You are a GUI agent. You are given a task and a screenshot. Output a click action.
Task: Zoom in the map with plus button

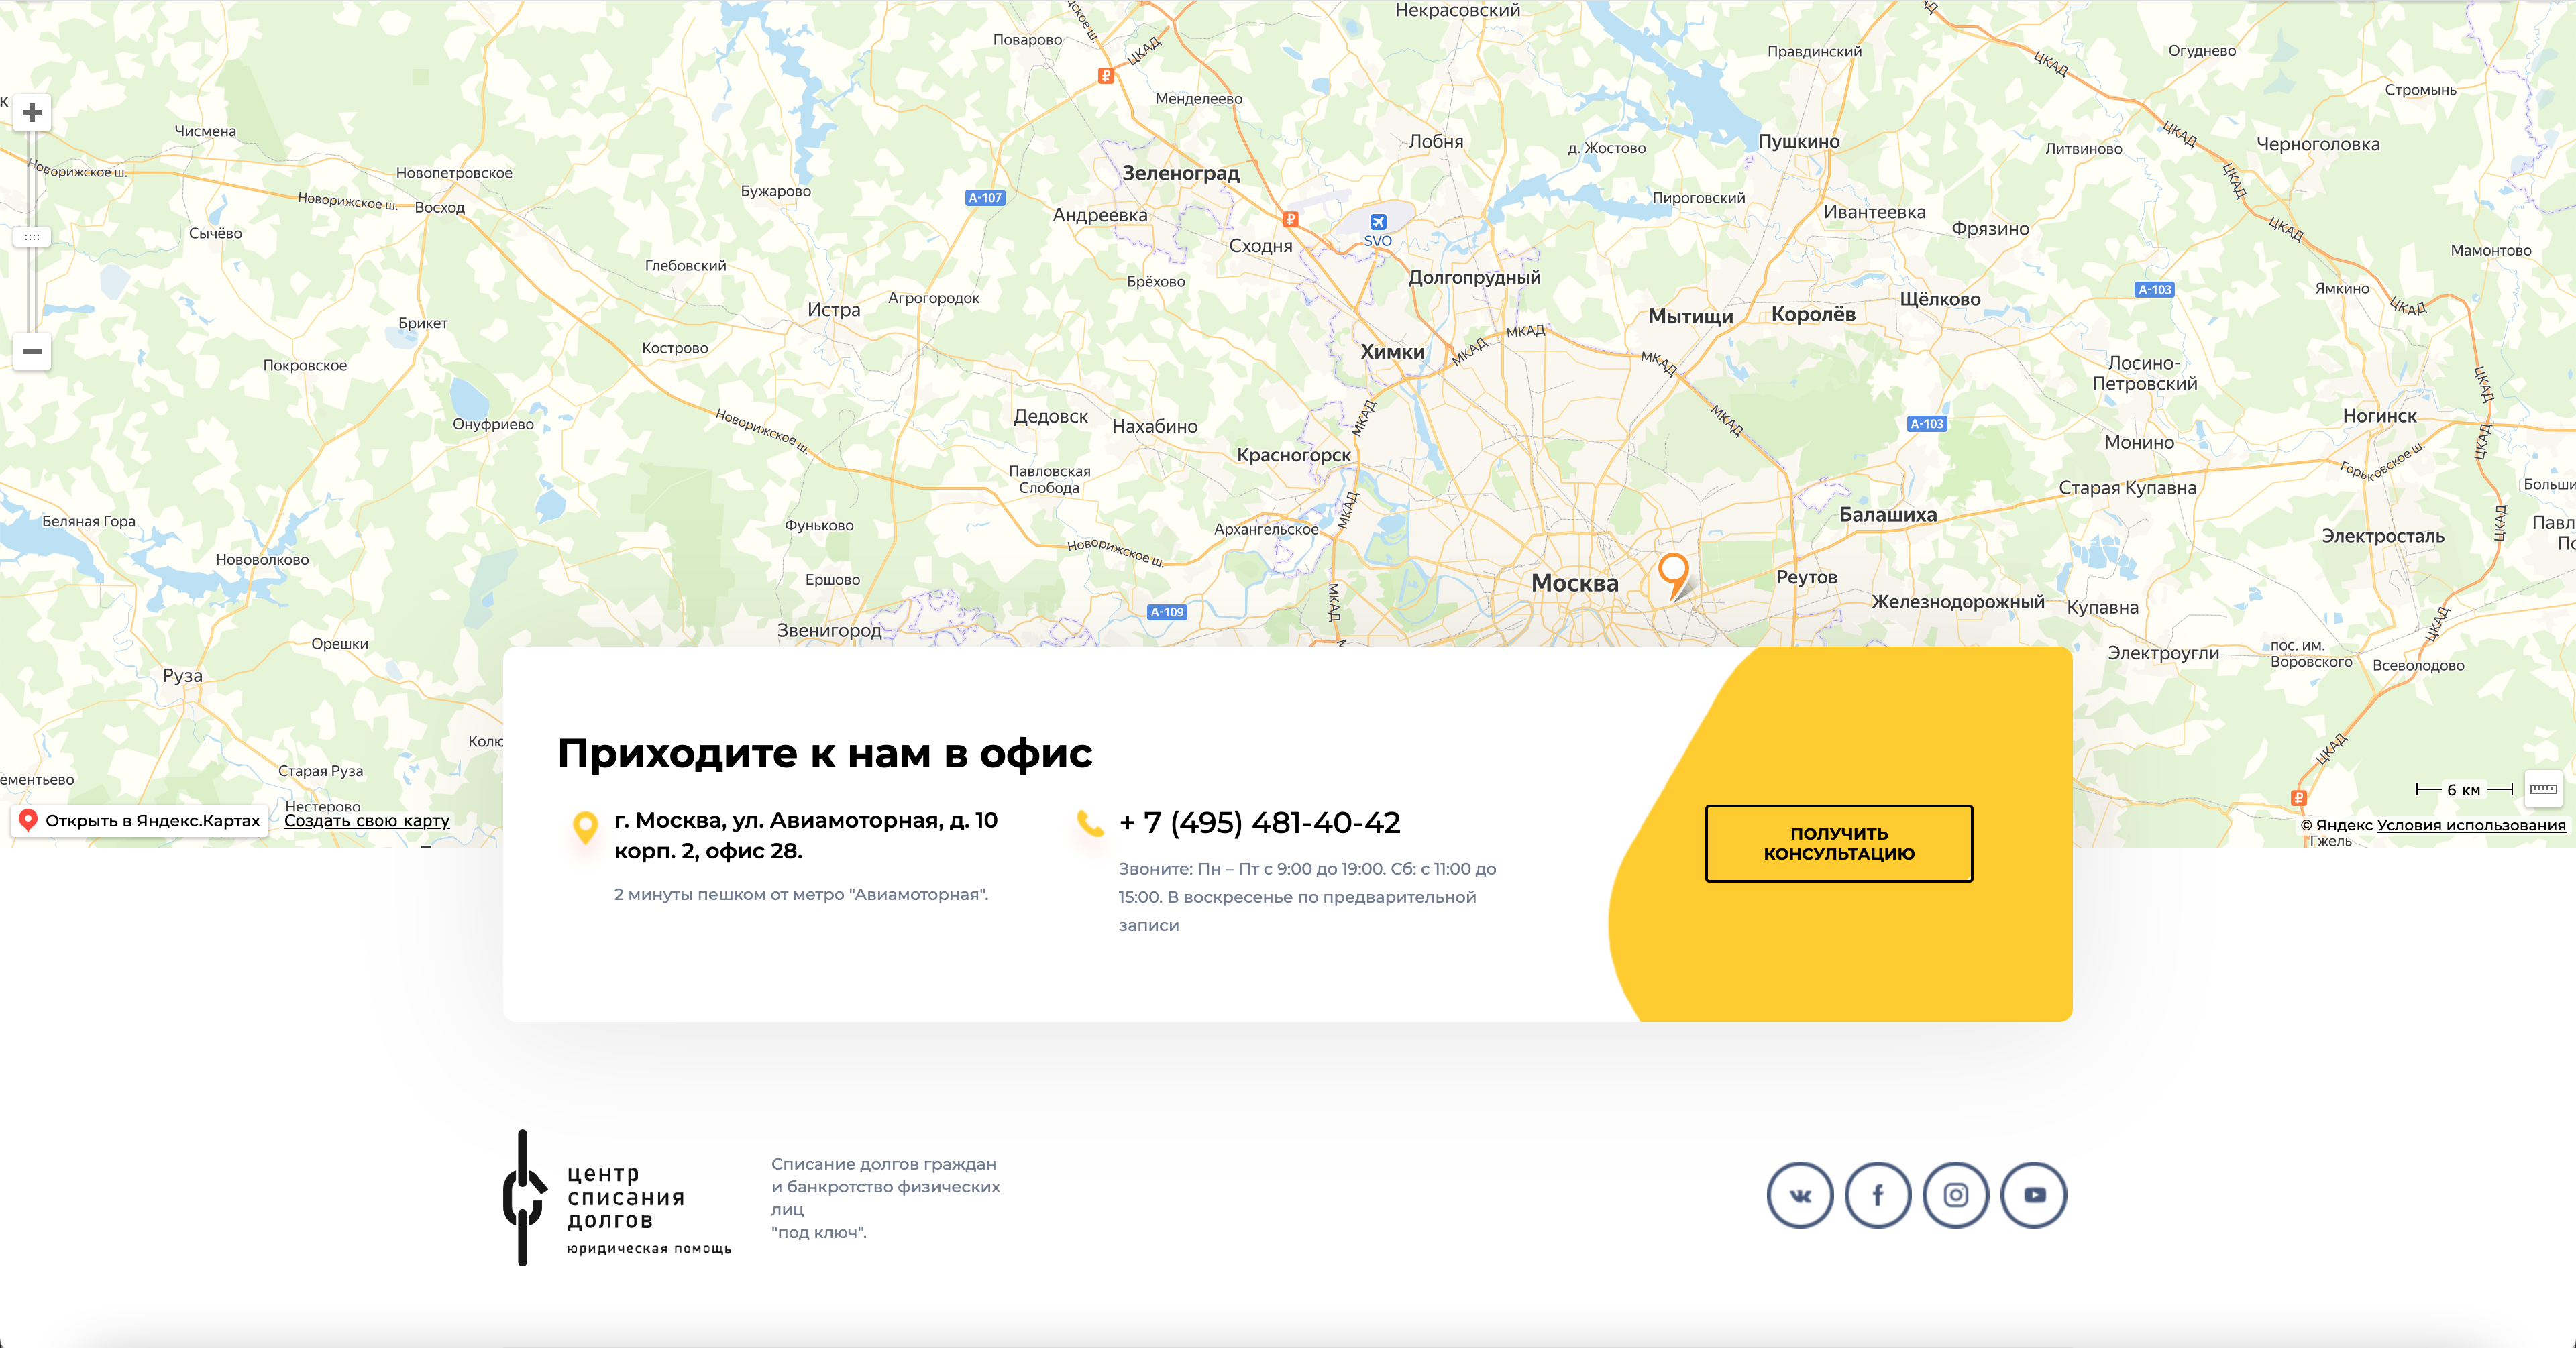click(32, 113)
